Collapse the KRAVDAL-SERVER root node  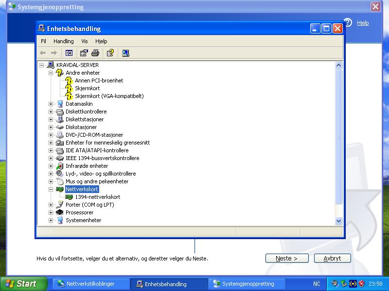42,65
